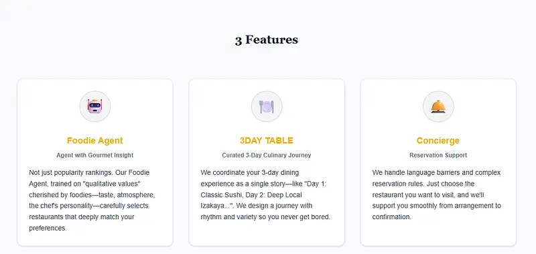Click the gray circle behind the robot icon
Viewport: 536px width, 254px height.
(x=95, y=107)
